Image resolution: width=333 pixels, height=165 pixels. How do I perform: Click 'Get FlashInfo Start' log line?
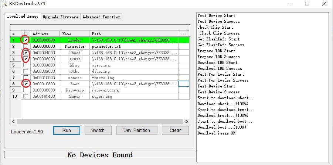(x=218, y=39)
